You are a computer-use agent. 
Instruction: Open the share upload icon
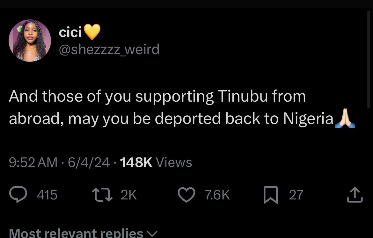tap(355, 195)
